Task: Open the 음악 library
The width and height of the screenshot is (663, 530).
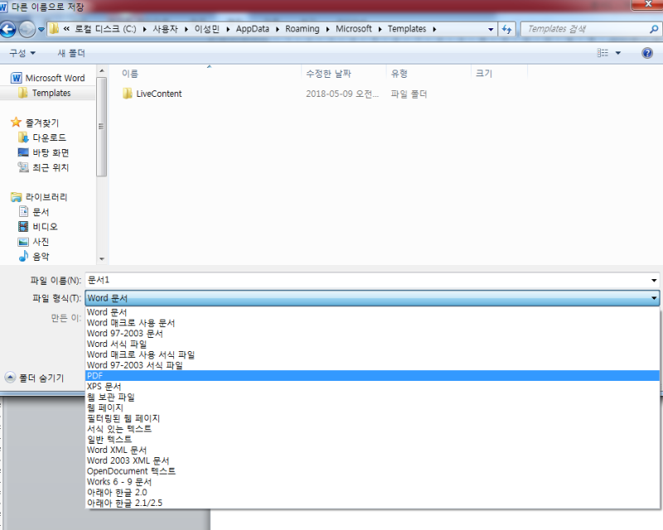Action: 34,256
